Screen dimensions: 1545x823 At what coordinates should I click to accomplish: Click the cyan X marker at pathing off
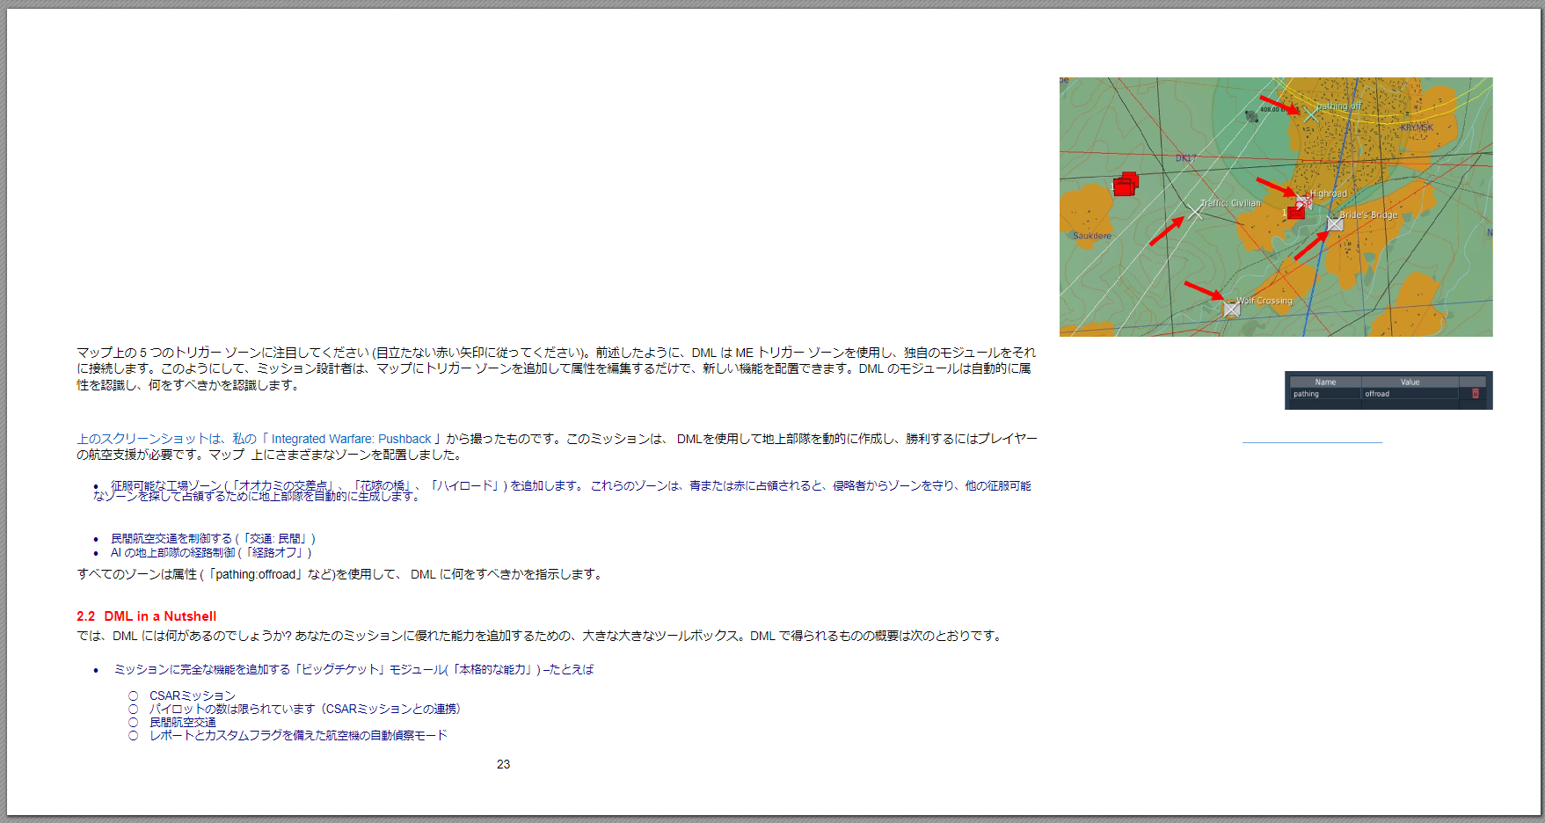1310,114
